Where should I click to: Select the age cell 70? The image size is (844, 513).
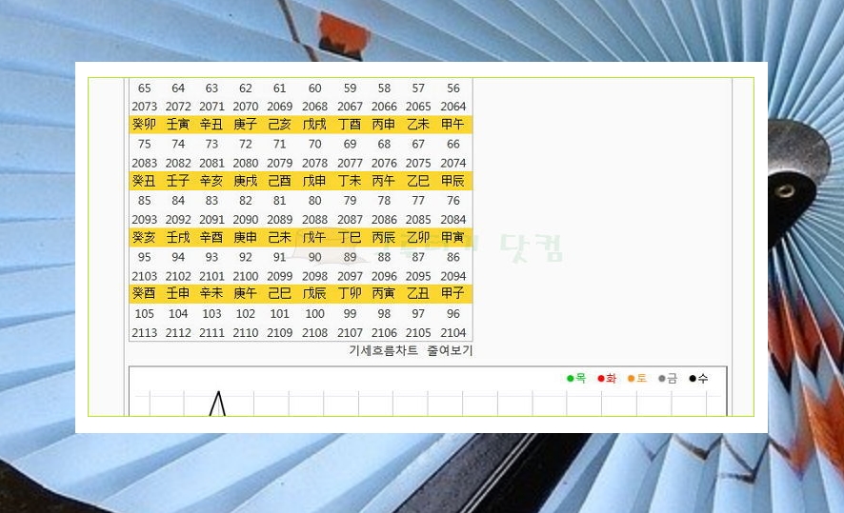click(315, 144)
